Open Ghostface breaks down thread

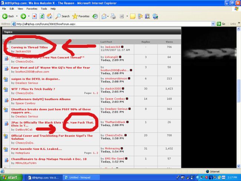pos(51,111)
